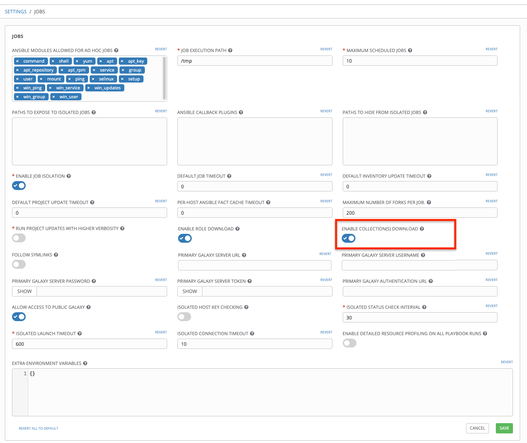This screenshot has width=527, height=443.
Task: Click the Primary Galaxy Server URL field
Action: tap(255, 265)
